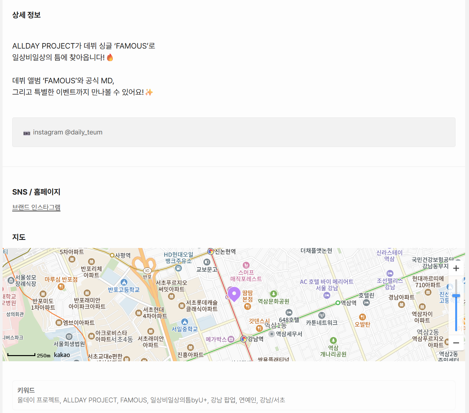Viewport: 469px width, 413px height.
Task: Click the 반포 IC interchange marker
Action: (x=147, y=271)
